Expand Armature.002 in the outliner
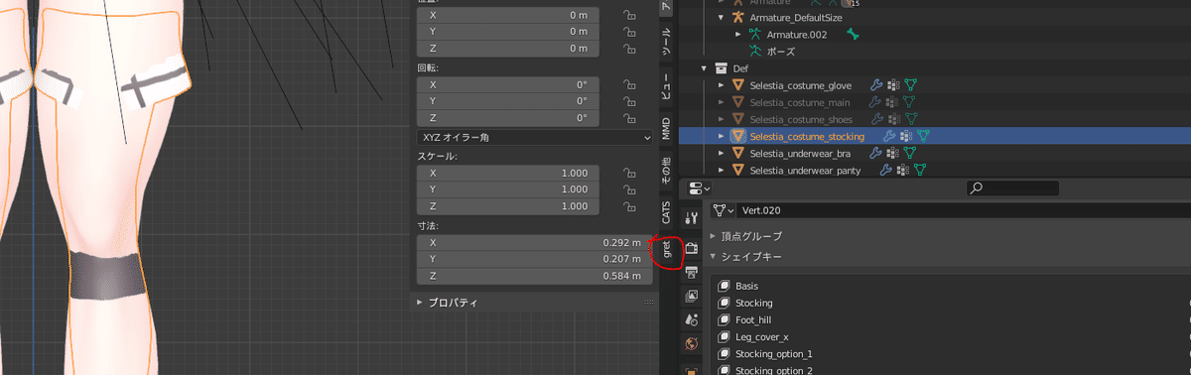The height and width of the screenshot is (375, 1191). pyautogui.click(x=737, y=35)
